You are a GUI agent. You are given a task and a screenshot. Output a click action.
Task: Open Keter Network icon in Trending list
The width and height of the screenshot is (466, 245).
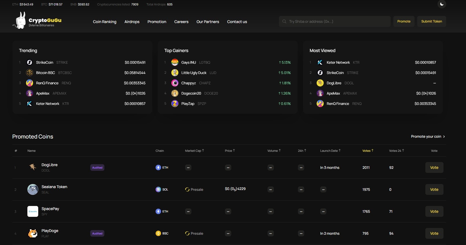(x=30, y=104)
